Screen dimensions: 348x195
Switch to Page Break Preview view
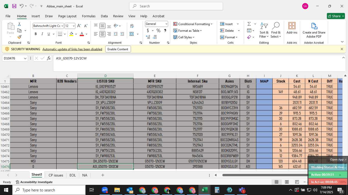point(297,182)
